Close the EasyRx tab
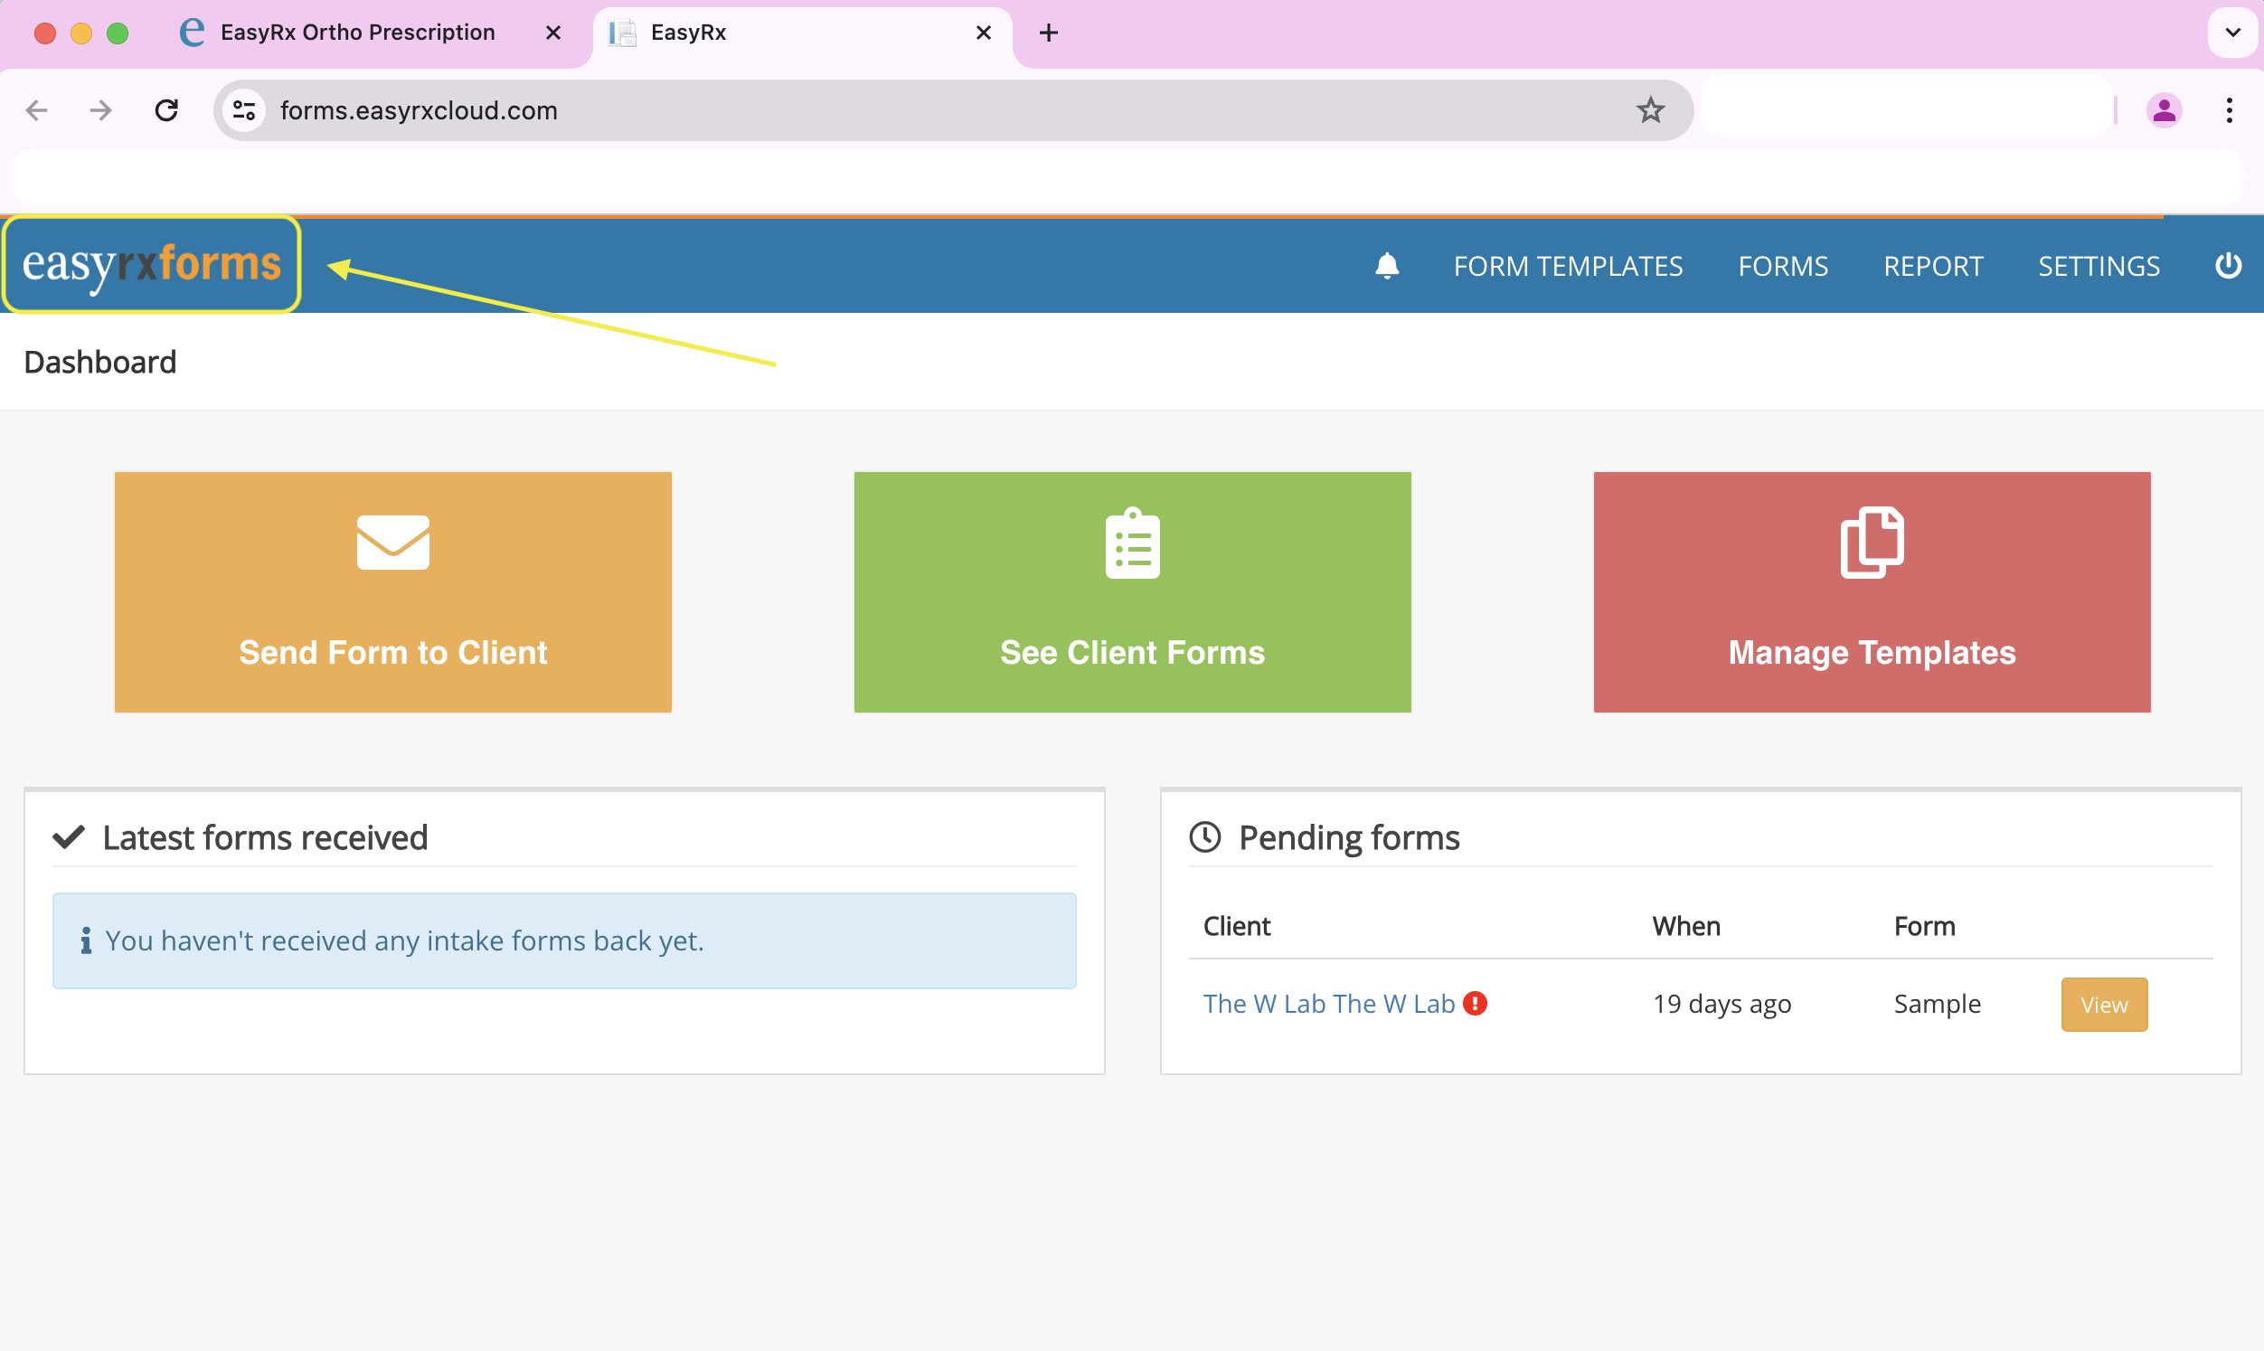This screenshot has width=2264, height=1351. tap(983, 33)
